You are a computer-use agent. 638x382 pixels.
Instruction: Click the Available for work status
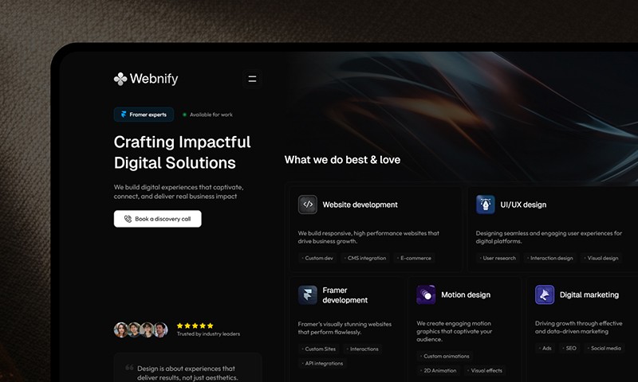[207, 115]
